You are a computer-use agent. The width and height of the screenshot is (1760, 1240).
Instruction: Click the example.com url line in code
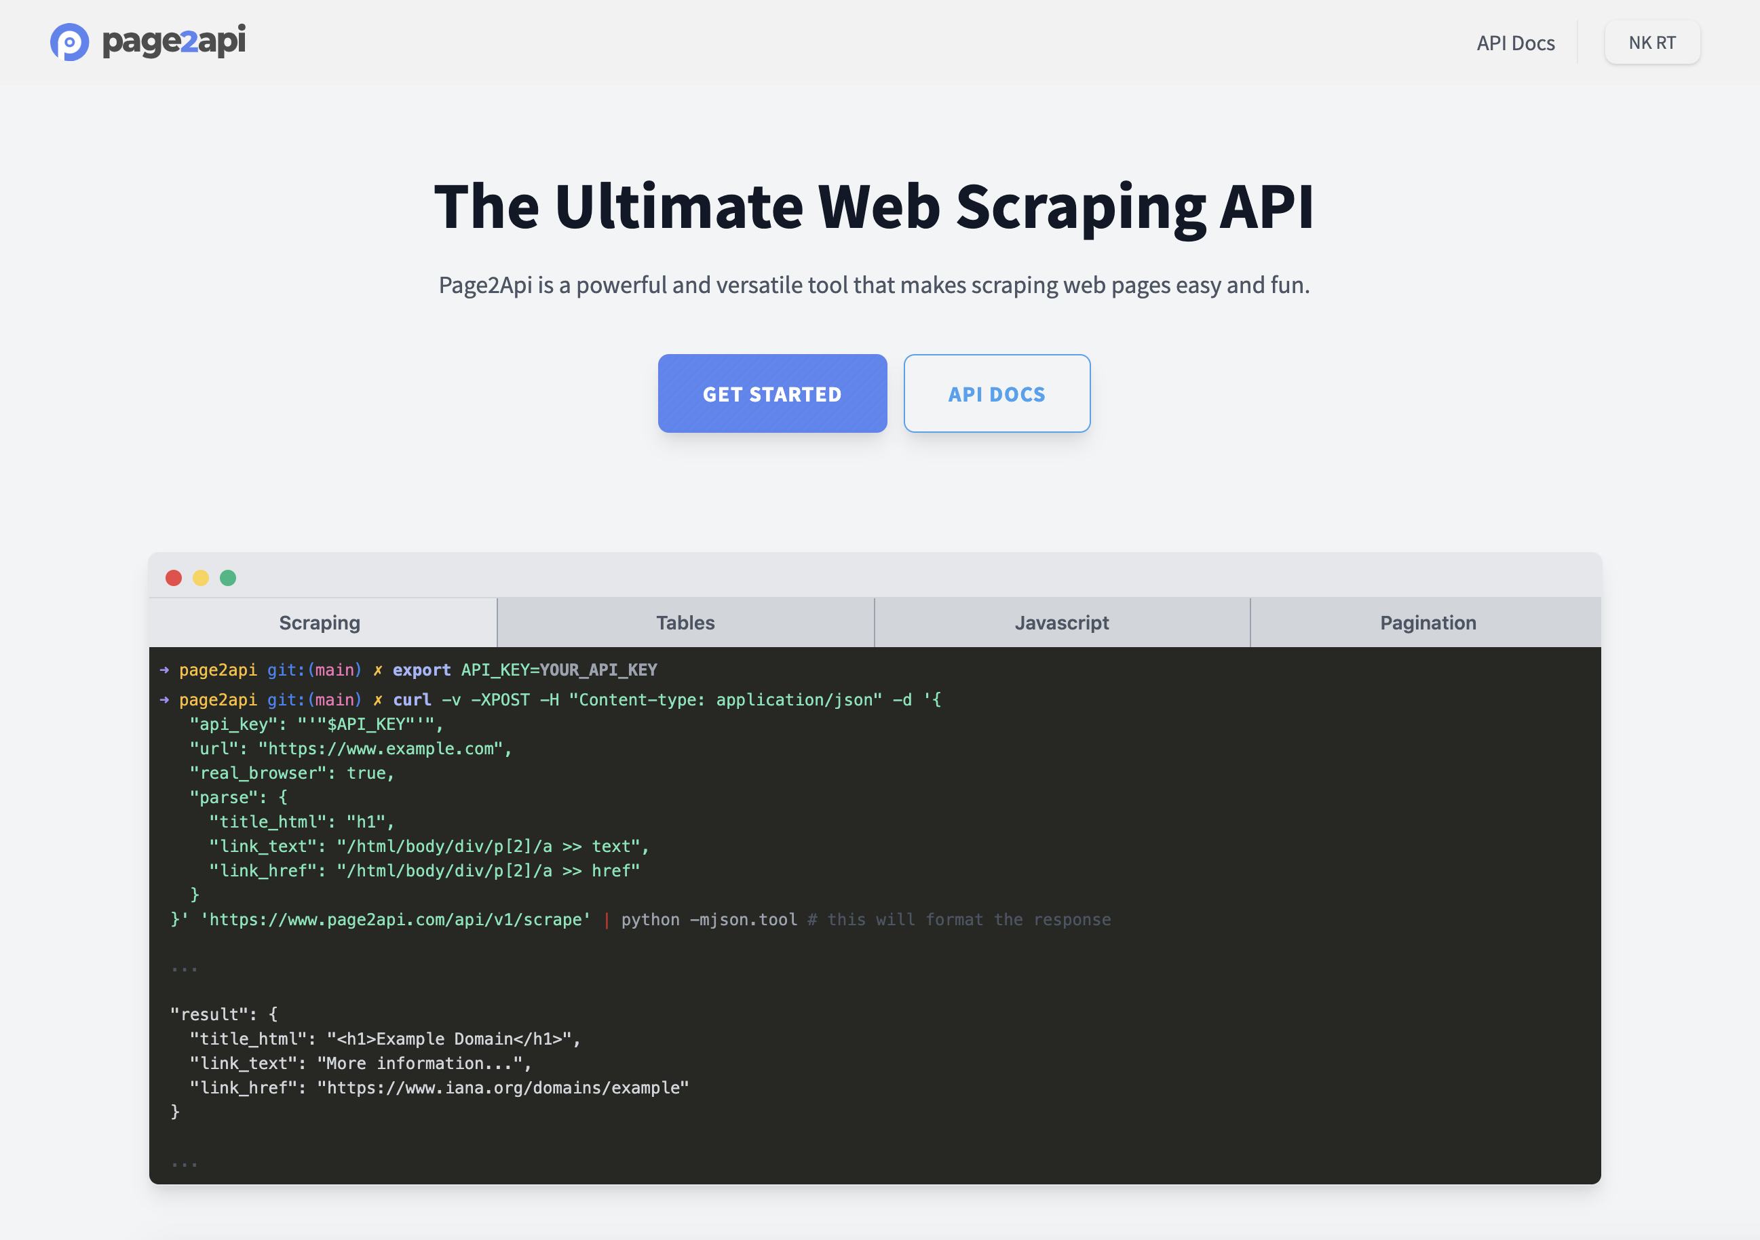pos(350,749)
